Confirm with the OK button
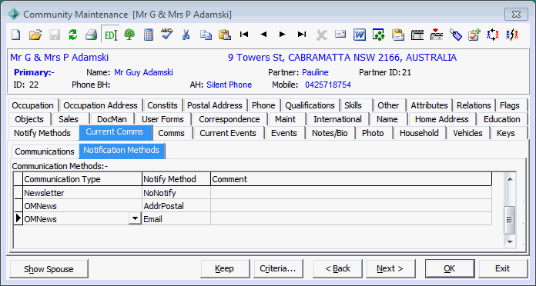536x286 pixels. (450, 269)
